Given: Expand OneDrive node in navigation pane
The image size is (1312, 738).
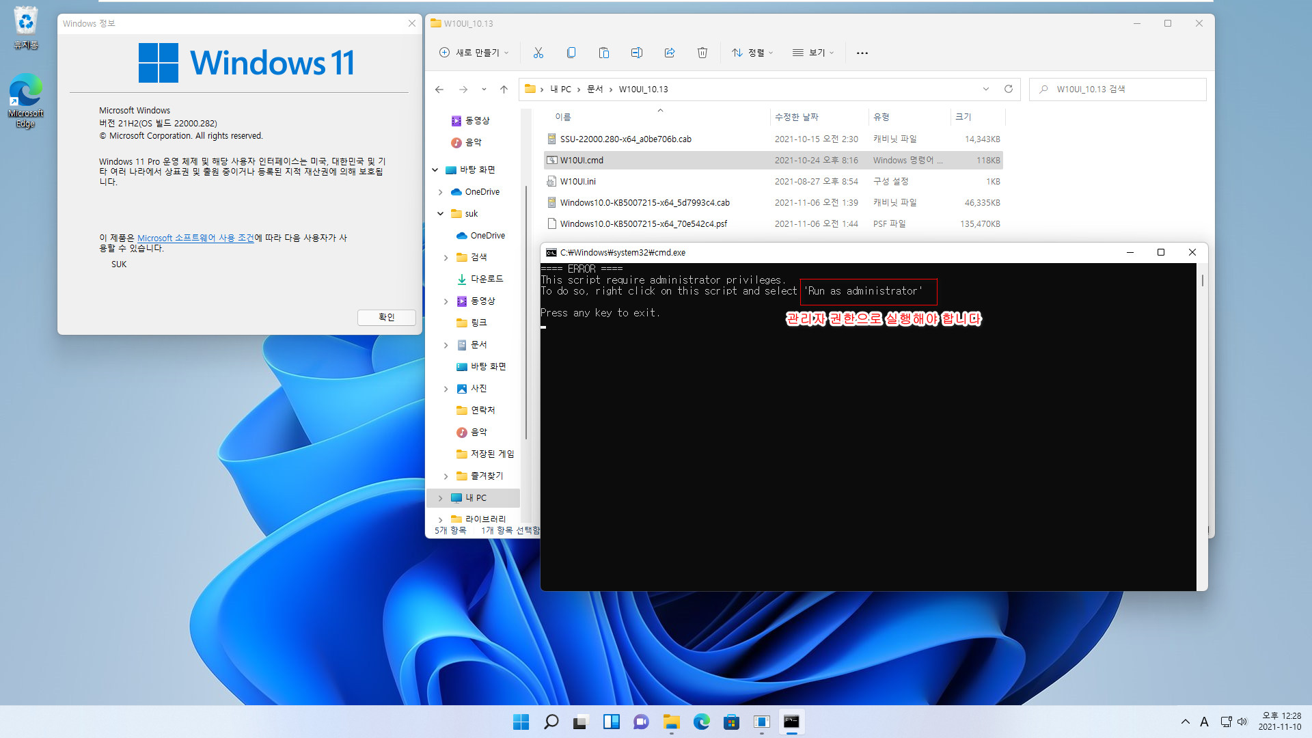Looking at the screenshot, I should pos(441,192).
